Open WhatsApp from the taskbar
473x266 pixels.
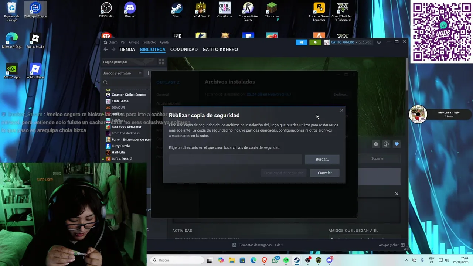275,260
